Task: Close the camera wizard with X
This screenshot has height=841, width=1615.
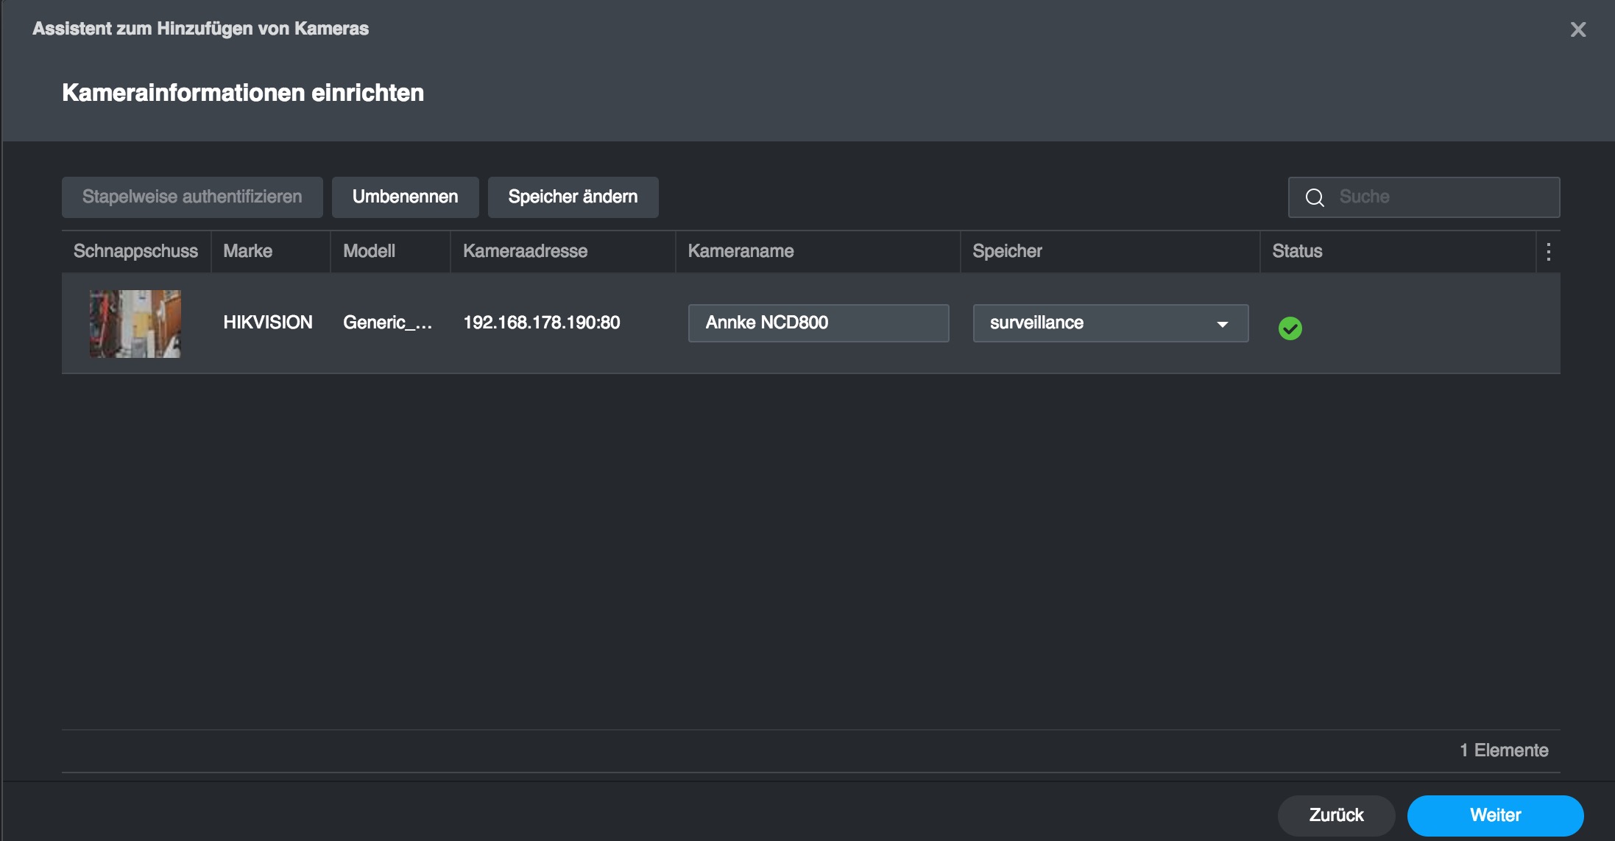Action: click(1577, 29)
